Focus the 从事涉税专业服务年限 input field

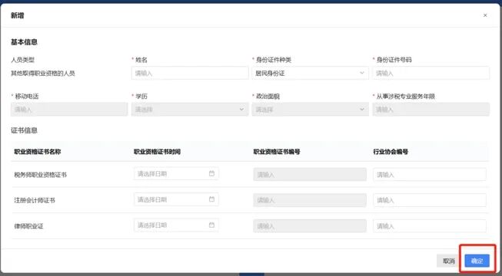point(431,109)
